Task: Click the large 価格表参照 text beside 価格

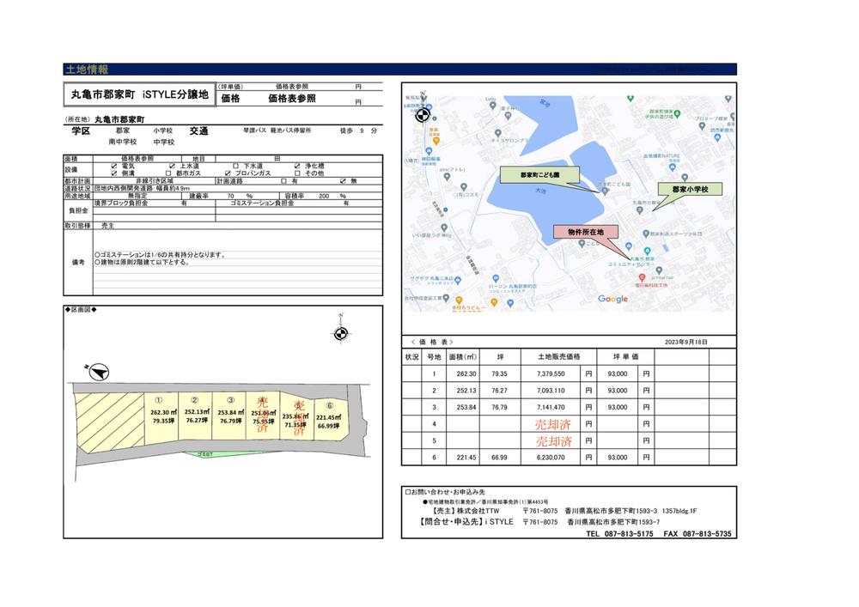Action: coord(292,99)
